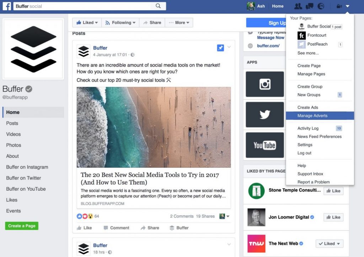
Task: Click the YouTube icon in the Apps section
Action: coord(264,145)
